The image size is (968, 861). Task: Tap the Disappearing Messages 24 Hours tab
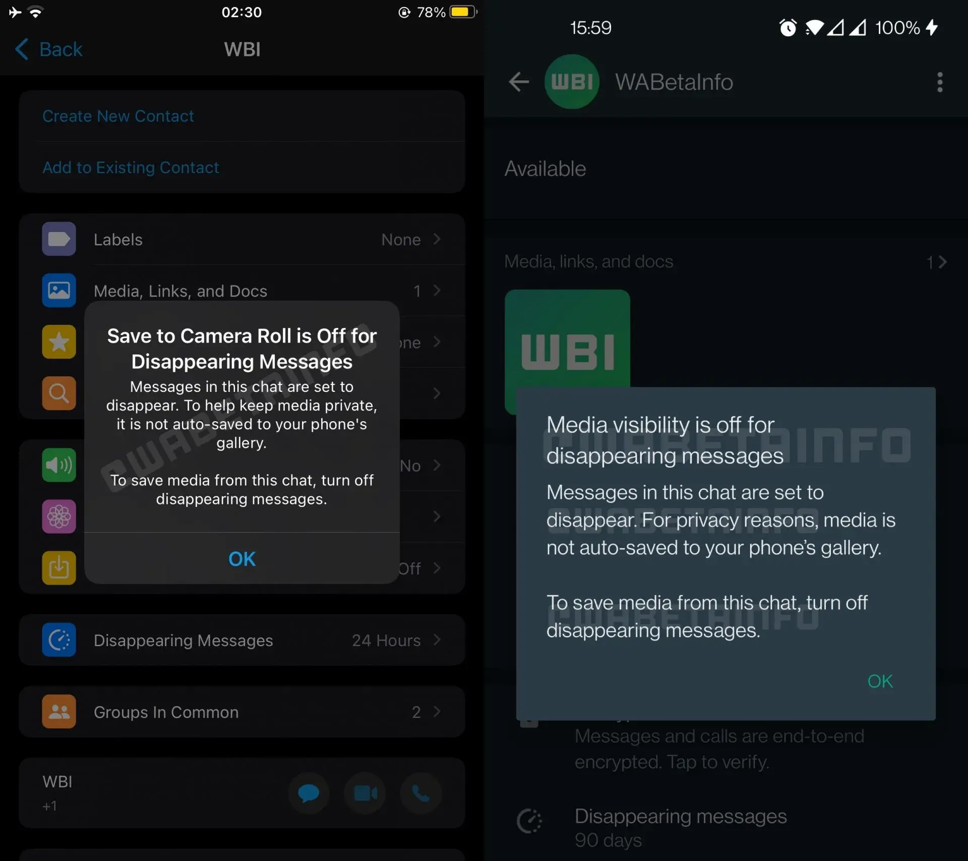click(x=242, y=641)
